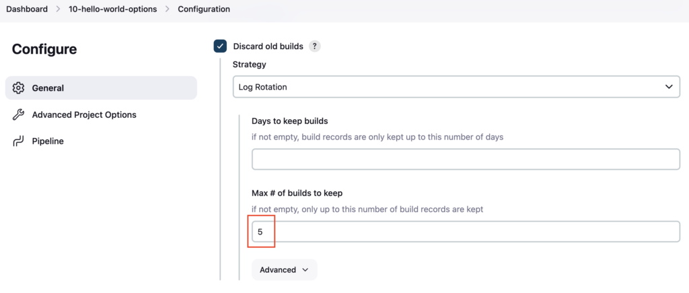Click the Strategy dropdown chevron arrow
The width and height of the screenshot is (689, 293).
tap(669, 87)
